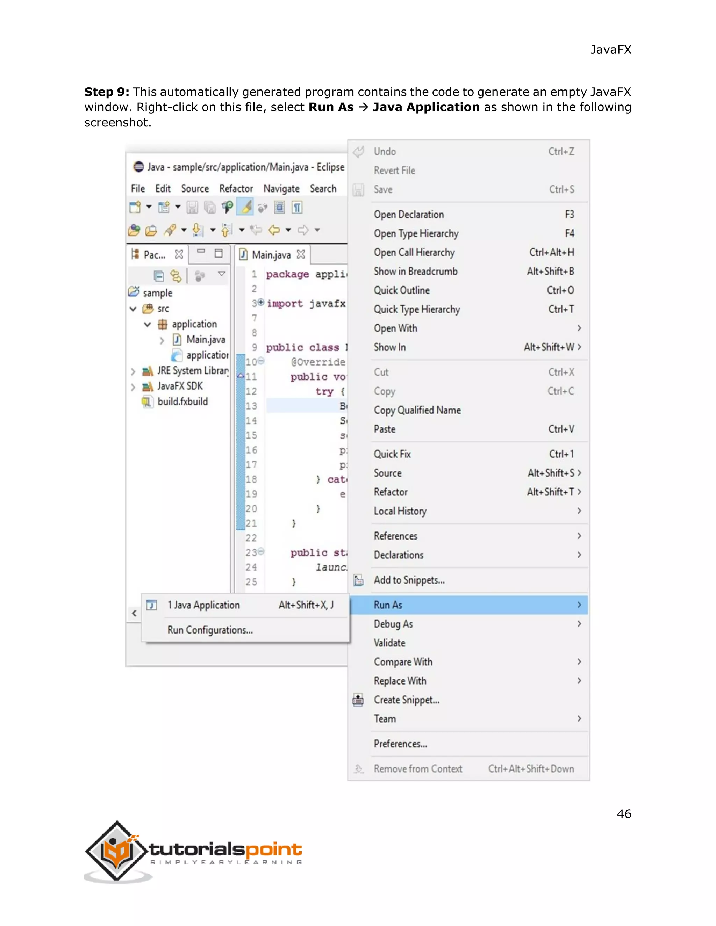Viewport: 716px width, 926px height.
Task: Open the New wizard dropdown arrow
Action: (149, 207)
